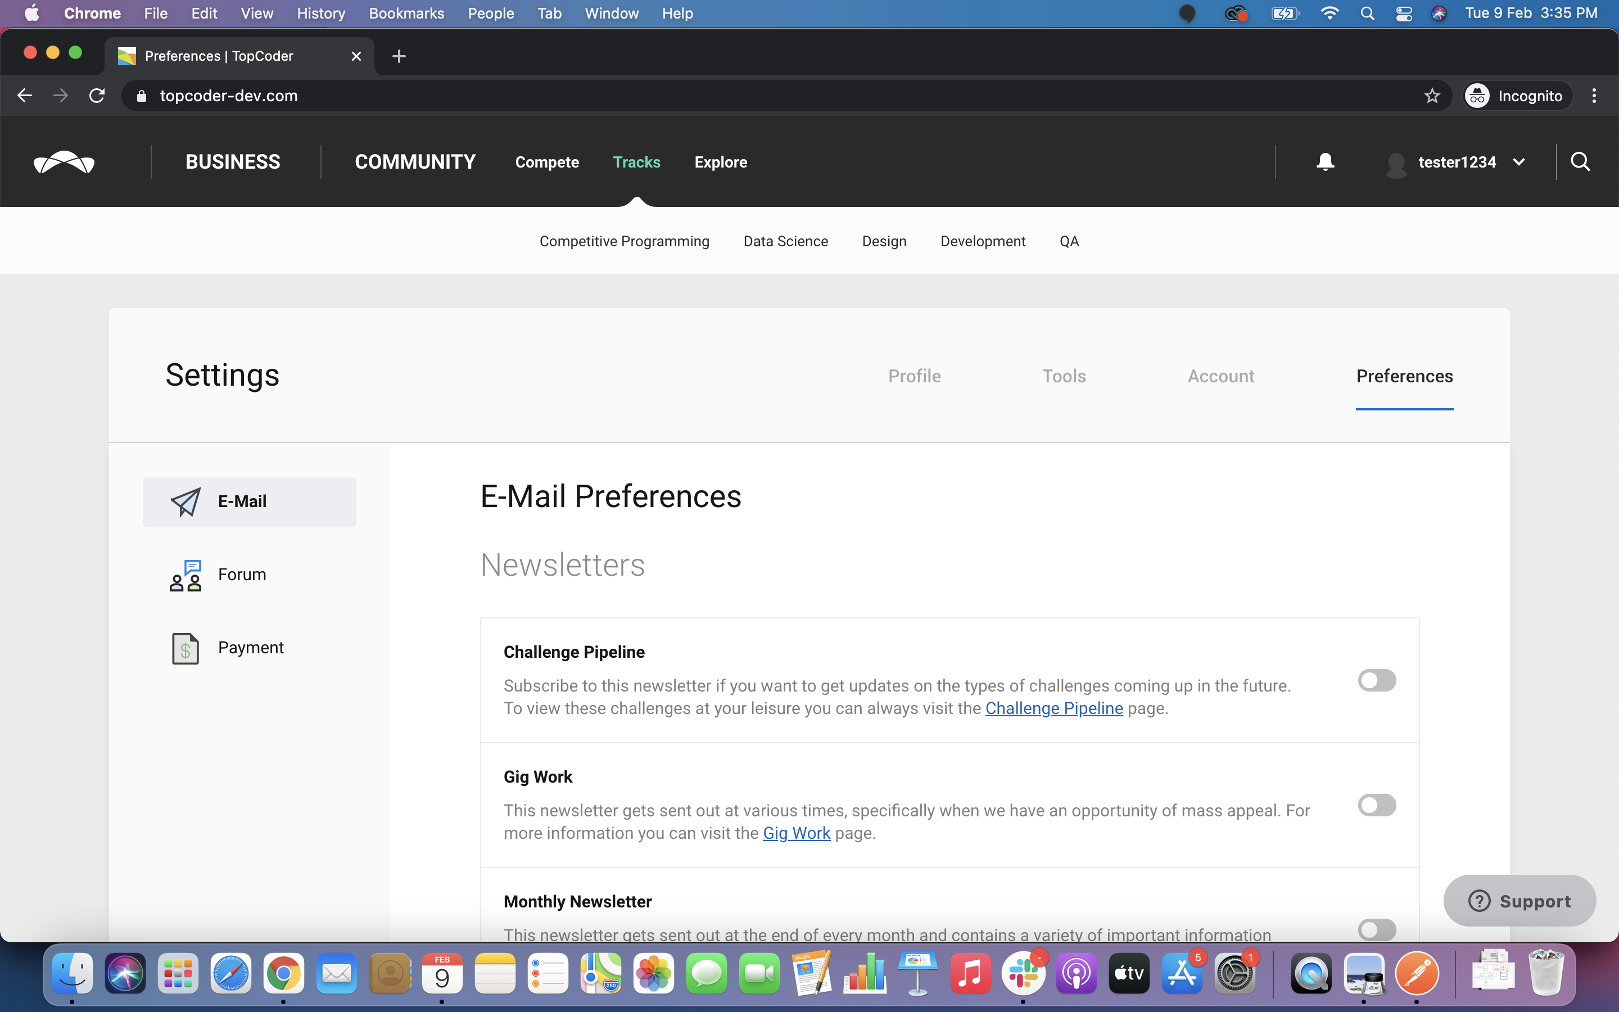Go to Data Science track
Screen dimensions: 1619x1012
[x=785, y=241]
